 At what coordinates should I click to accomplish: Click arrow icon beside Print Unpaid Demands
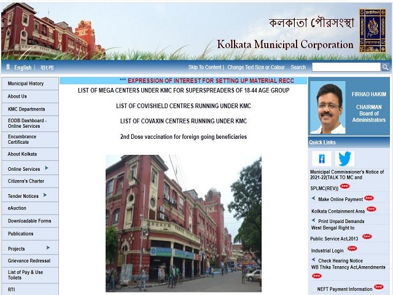[x=313, y=221]
